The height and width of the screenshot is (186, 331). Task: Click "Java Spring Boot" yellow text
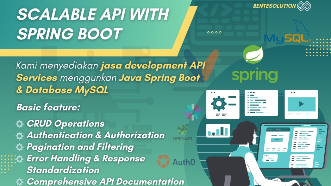tap(160, 78)
